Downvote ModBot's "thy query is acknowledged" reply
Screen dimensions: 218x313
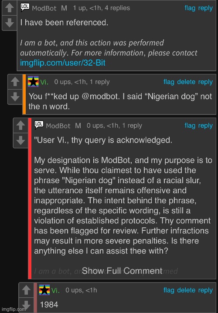coord(20,140)
